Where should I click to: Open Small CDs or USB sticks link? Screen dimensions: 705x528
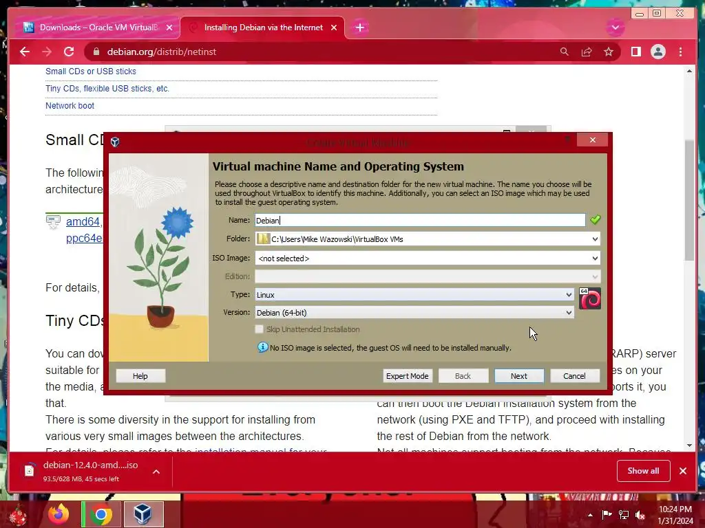[90, 71]
